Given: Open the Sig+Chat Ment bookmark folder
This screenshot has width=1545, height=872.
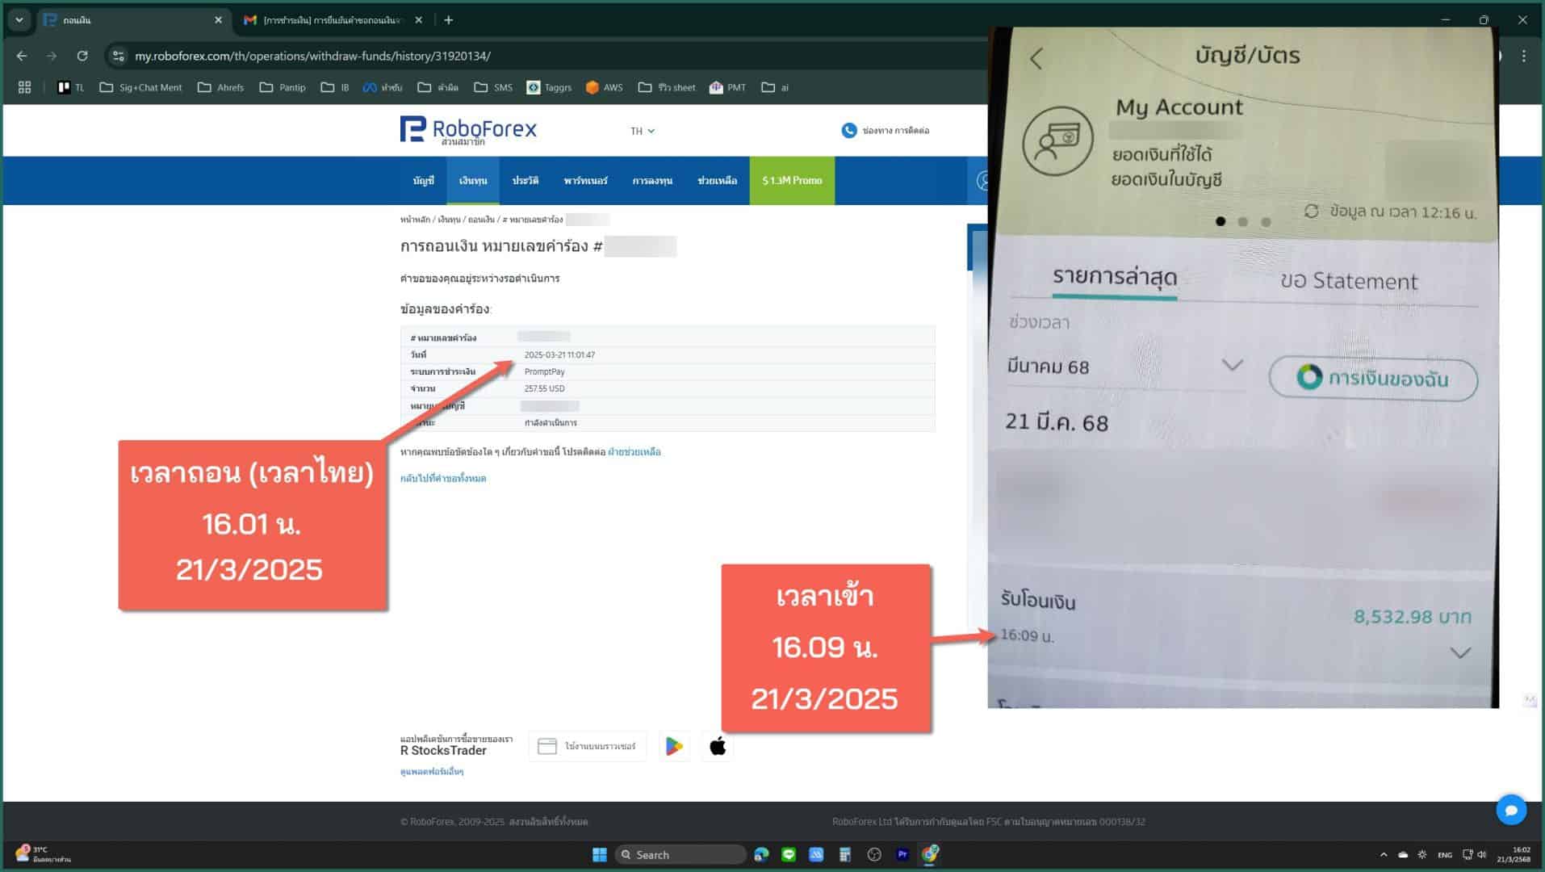Looking at the screenshot, I should click(x=140, y=87).
